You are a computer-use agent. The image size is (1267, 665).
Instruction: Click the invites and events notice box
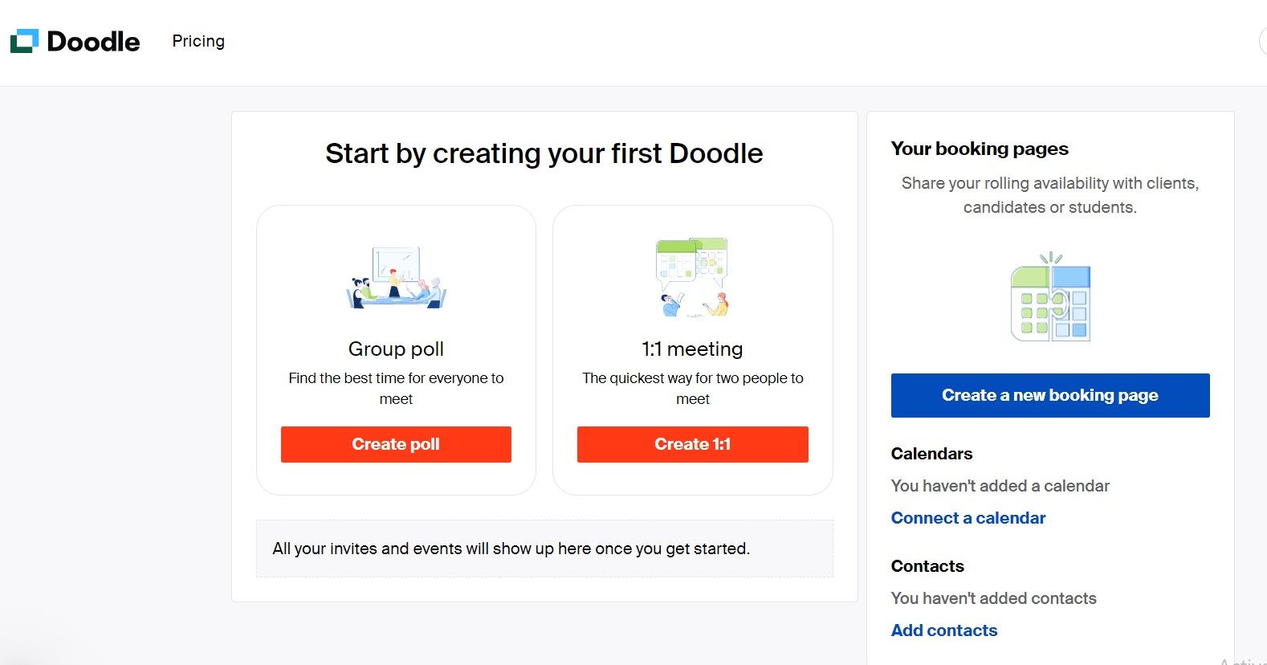[544, 549]
